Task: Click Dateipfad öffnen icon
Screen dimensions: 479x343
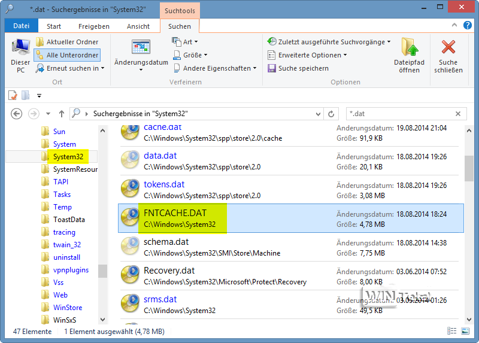Action: click(x=410, y=47)
